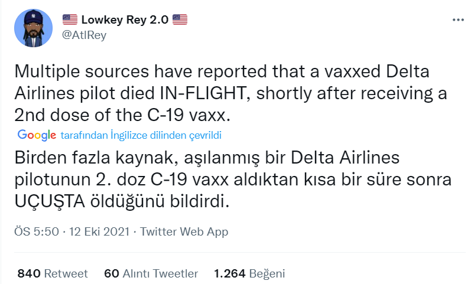Click the US flag emoji after the name
Viewport: 474px width, 284px height.
click(x=180, y=20)
